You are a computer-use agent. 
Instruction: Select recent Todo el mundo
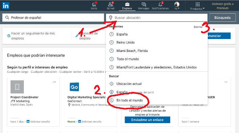[x=157, y=59]
